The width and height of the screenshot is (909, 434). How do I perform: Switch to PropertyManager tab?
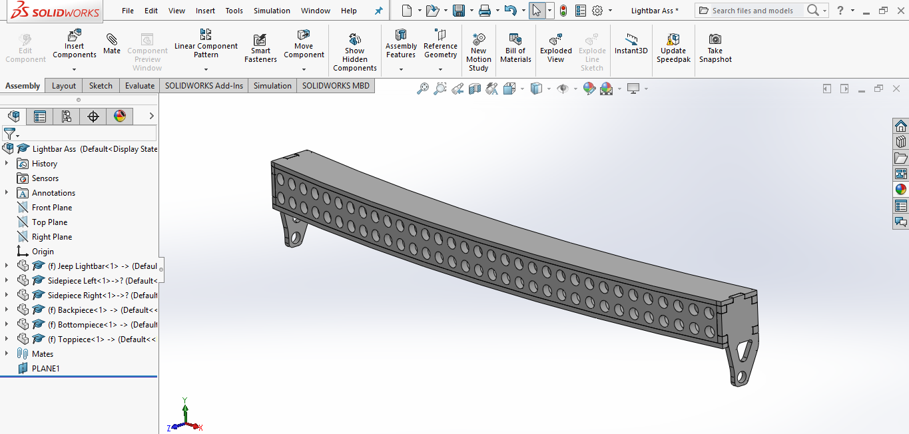40,116
